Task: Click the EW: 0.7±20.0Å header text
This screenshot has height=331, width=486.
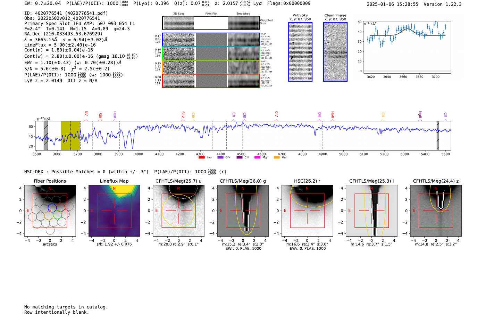Action: (x=43, y=3)
